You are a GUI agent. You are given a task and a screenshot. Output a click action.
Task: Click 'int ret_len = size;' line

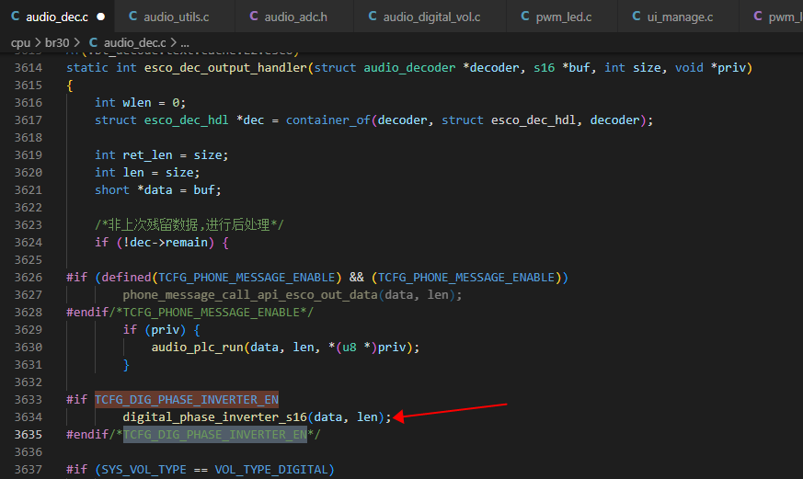(x=161, y=155)
